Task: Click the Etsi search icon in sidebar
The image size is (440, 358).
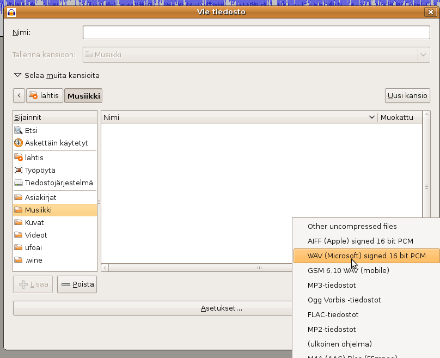Action: click(x=19, y=131)
